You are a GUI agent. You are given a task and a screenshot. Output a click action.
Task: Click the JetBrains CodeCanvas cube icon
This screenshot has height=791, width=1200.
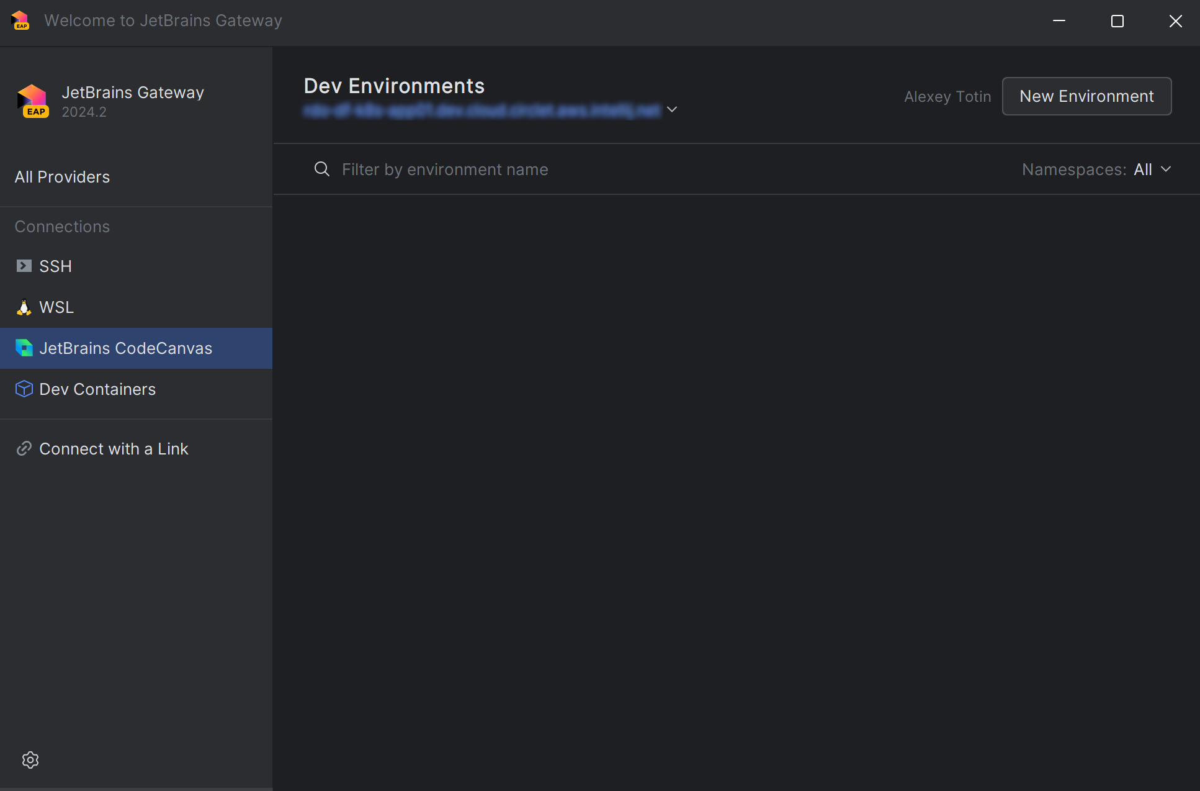pyautogui.click(x=24, y=348)
